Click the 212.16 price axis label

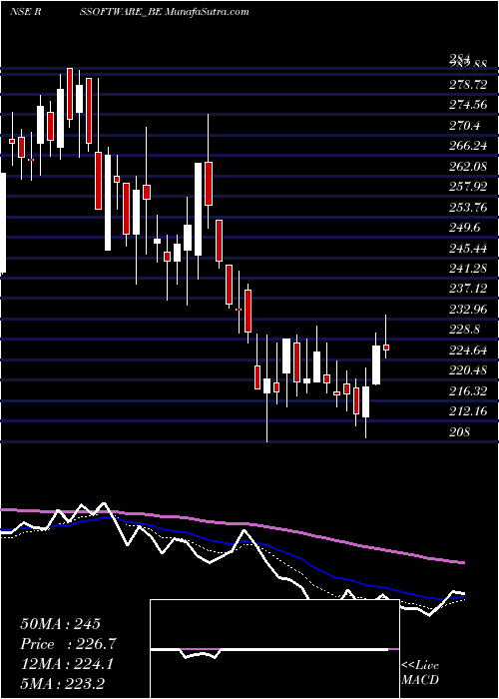pos(468,411)
